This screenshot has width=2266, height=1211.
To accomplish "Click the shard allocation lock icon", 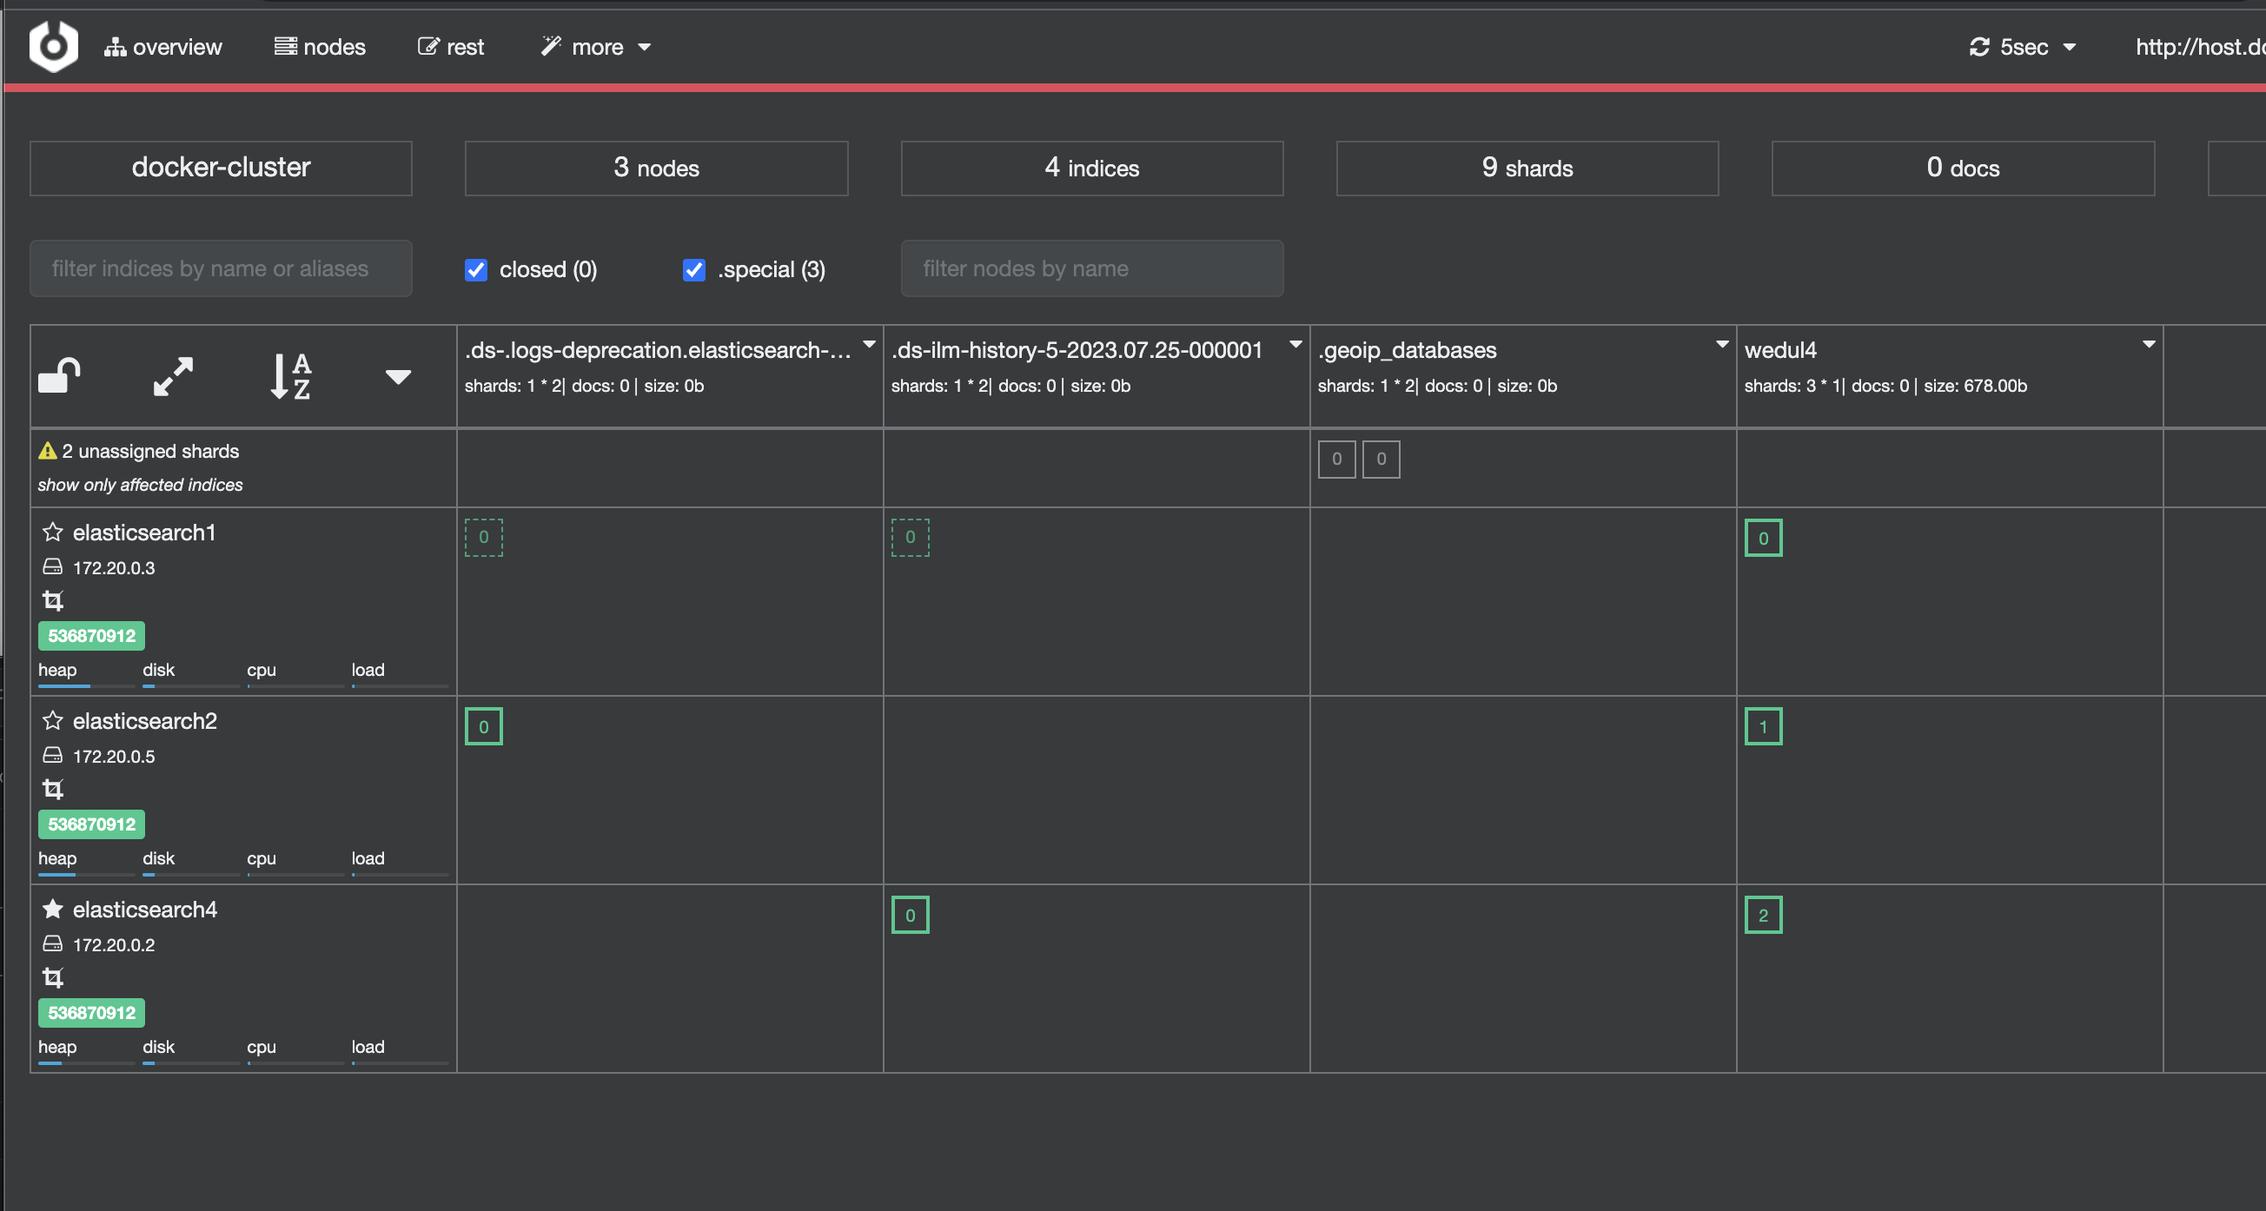I will point(59,376).
